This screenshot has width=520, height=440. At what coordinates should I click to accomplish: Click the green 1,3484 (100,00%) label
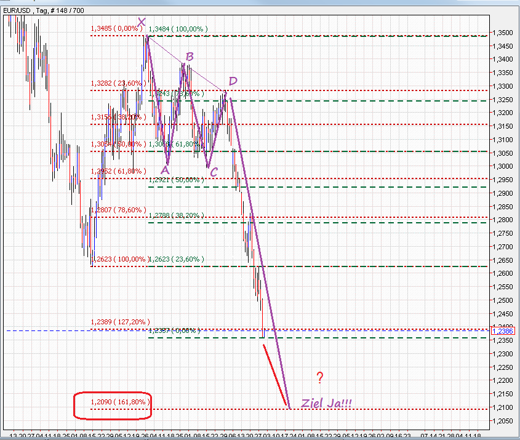(177, 28)
